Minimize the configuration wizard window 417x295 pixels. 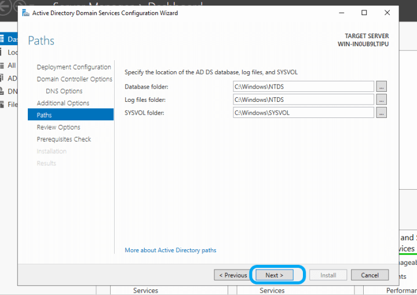(342, 13)
